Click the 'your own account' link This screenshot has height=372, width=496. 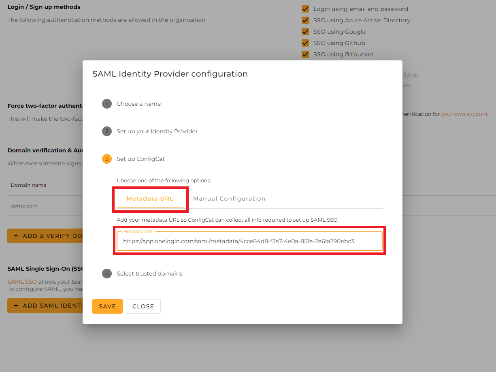[464, 114]
